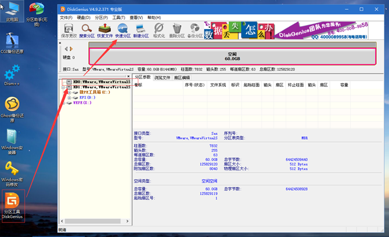389x237 pixels.
Task: Open the Windows密码修改 desktop icon
Action: coord(12,174)
